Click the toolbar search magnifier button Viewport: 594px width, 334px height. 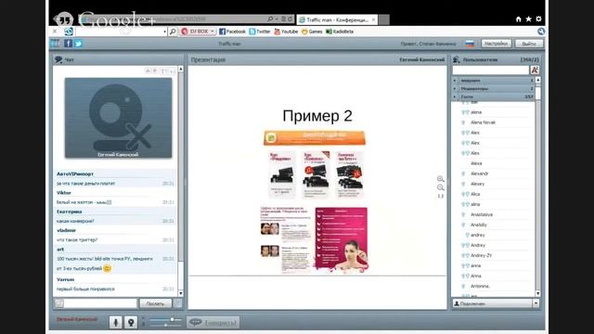pyautogui.click(x=173, y=32)
